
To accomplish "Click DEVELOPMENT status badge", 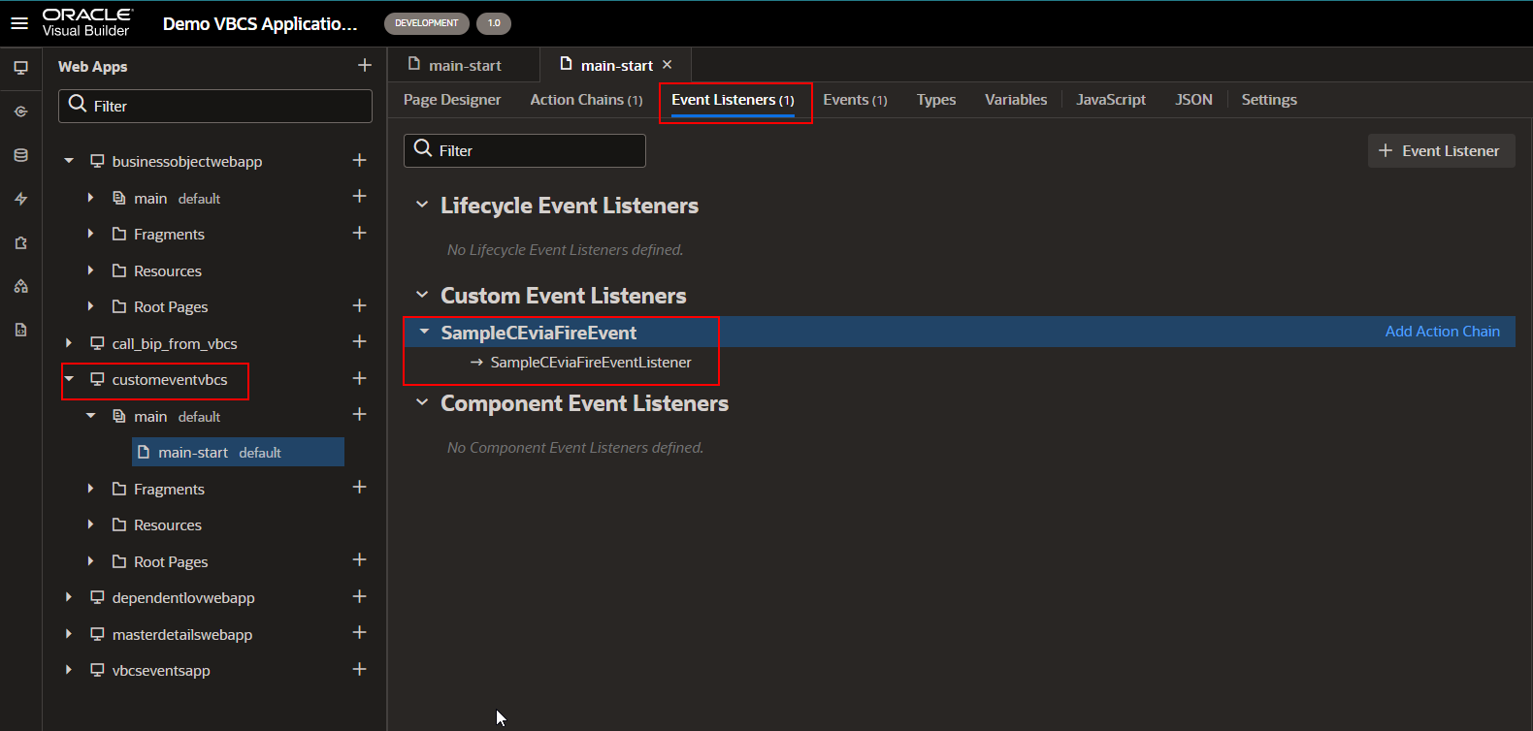I will [x=427, y=23].
